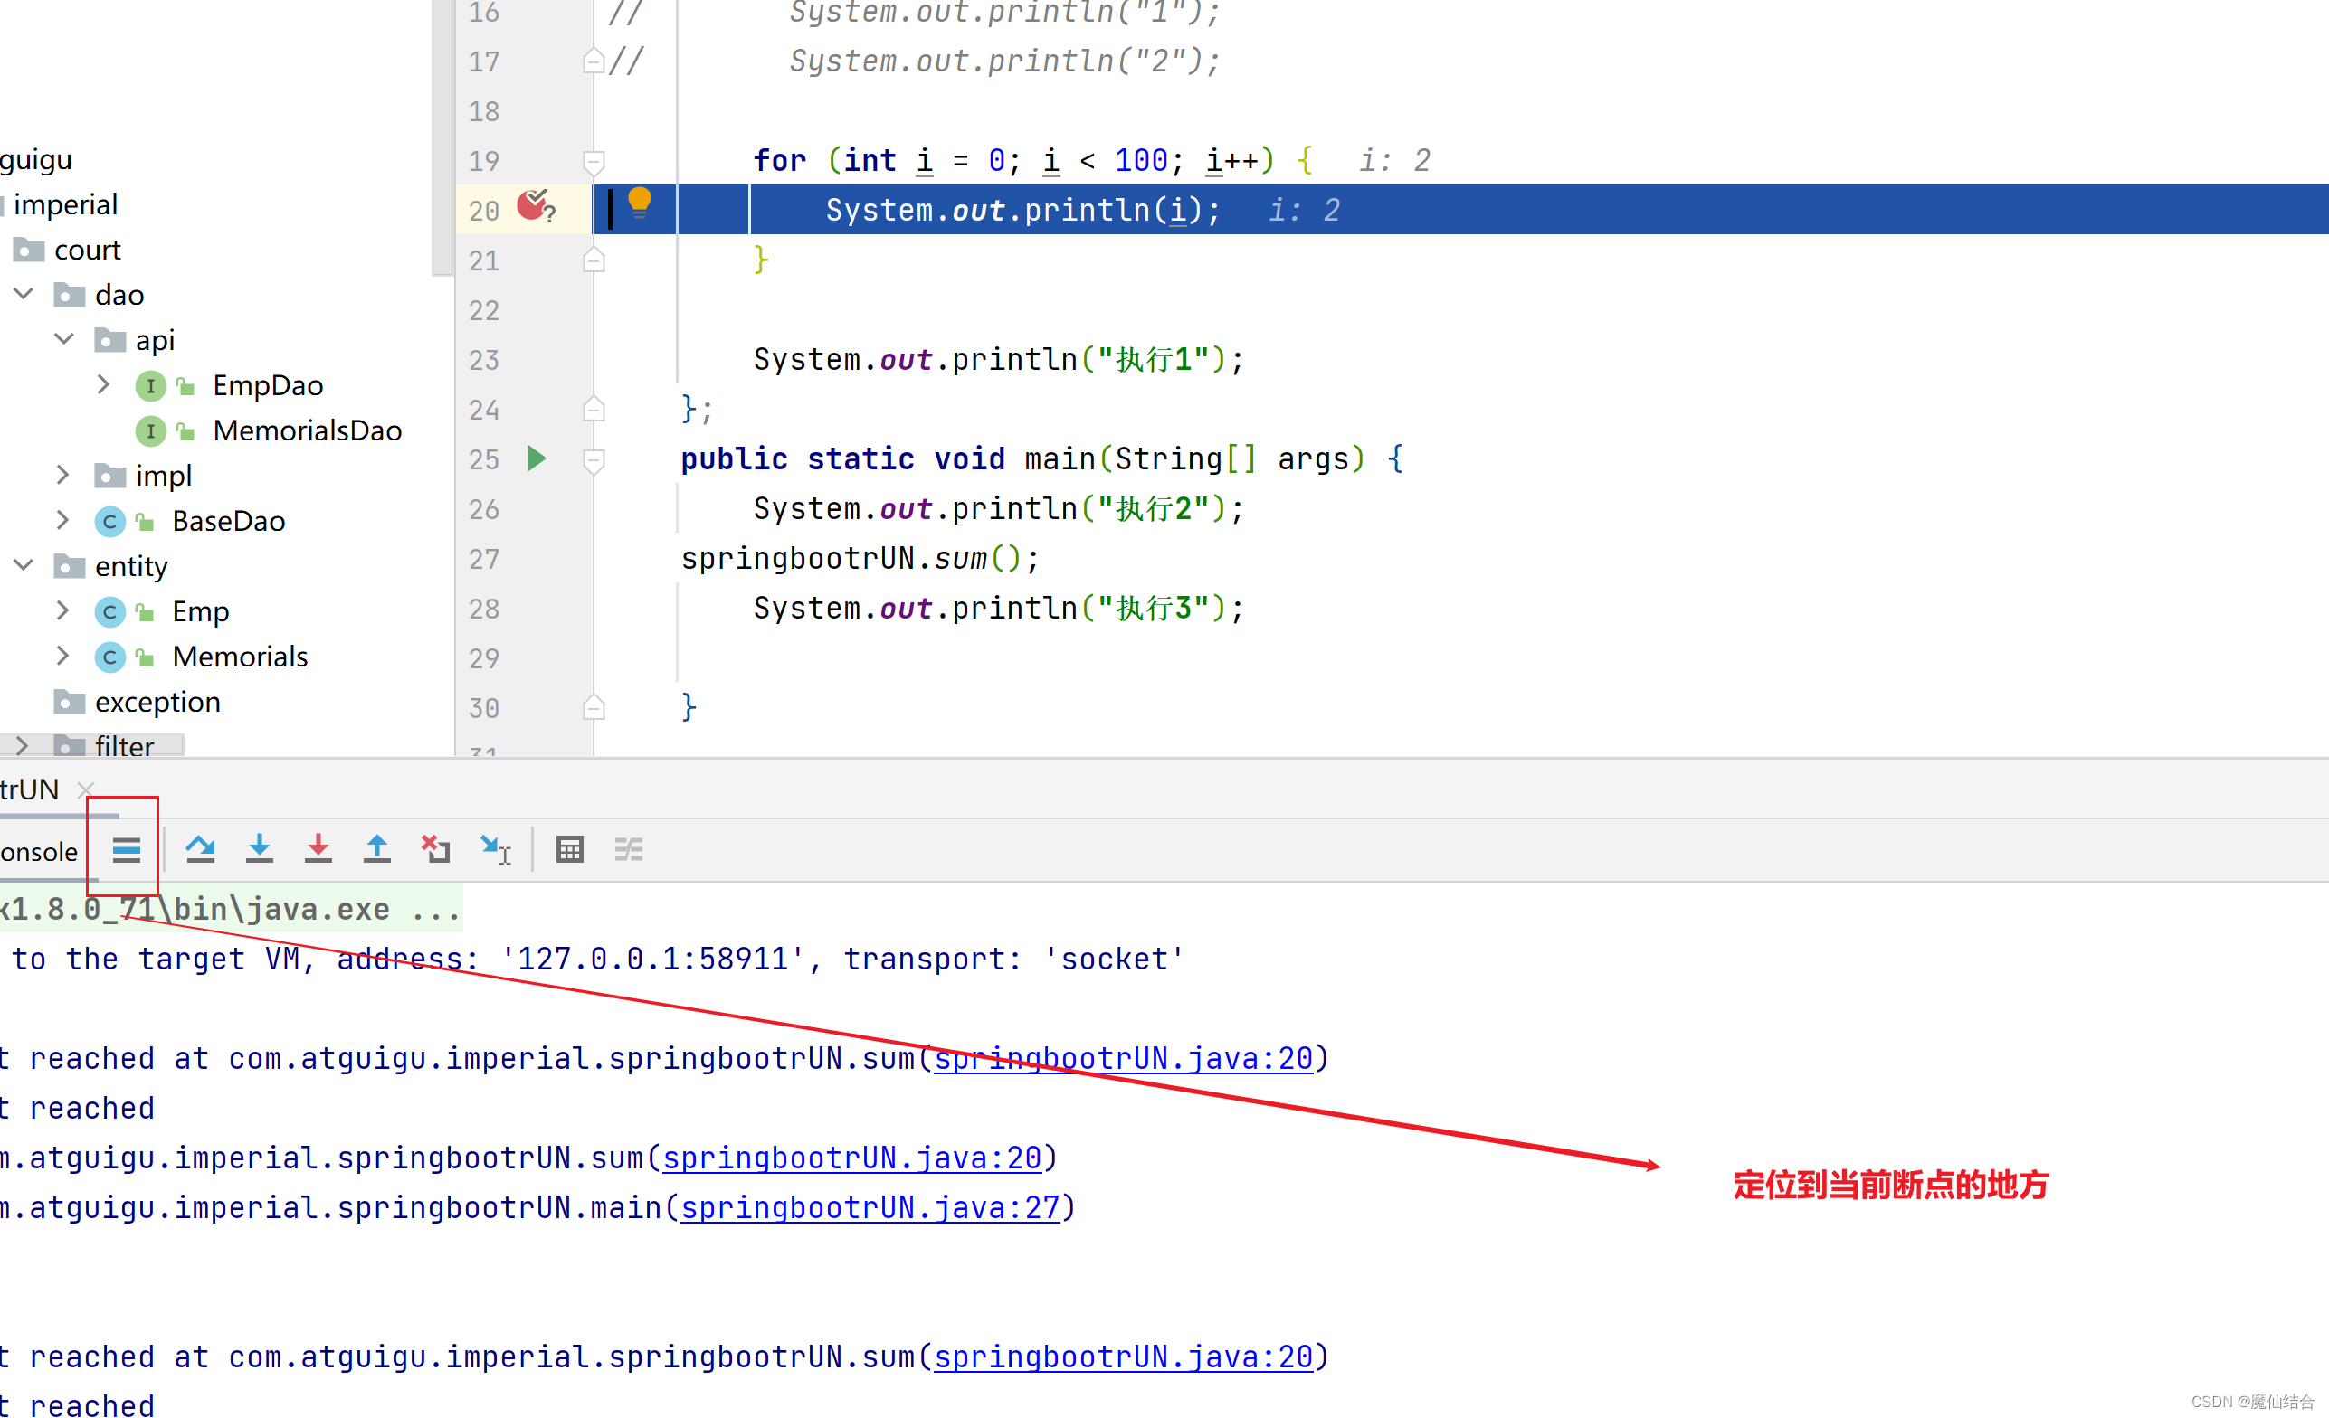Image resolution: width=2329 pixels, height=1418 pixels.
Task: Click fold end marker on line 24
Action: 594,409
